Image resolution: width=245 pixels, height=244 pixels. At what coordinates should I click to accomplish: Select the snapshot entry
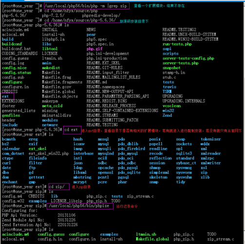(x=171, y=68)
